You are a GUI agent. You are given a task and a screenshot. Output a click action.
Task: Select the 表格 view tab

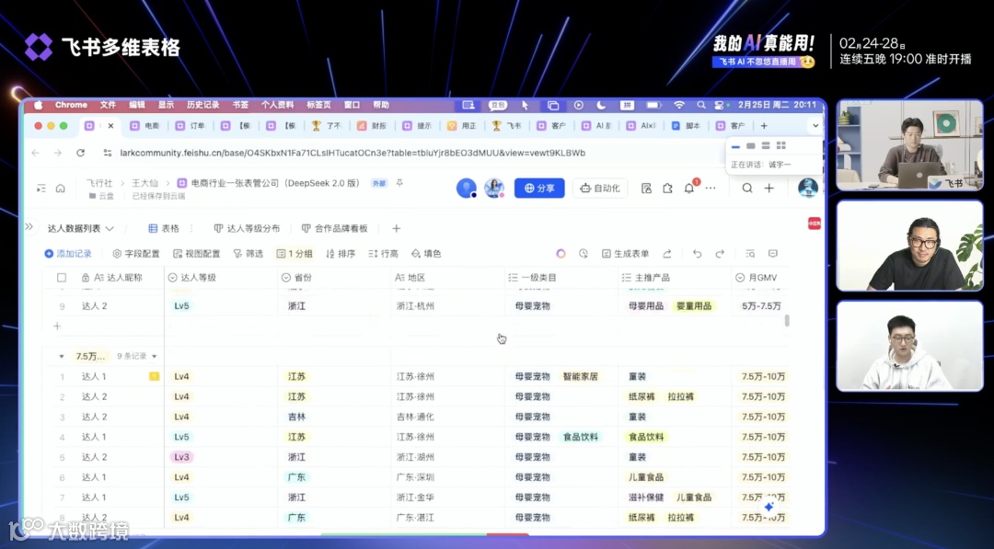pyautogui.click(x=164, y=228)
